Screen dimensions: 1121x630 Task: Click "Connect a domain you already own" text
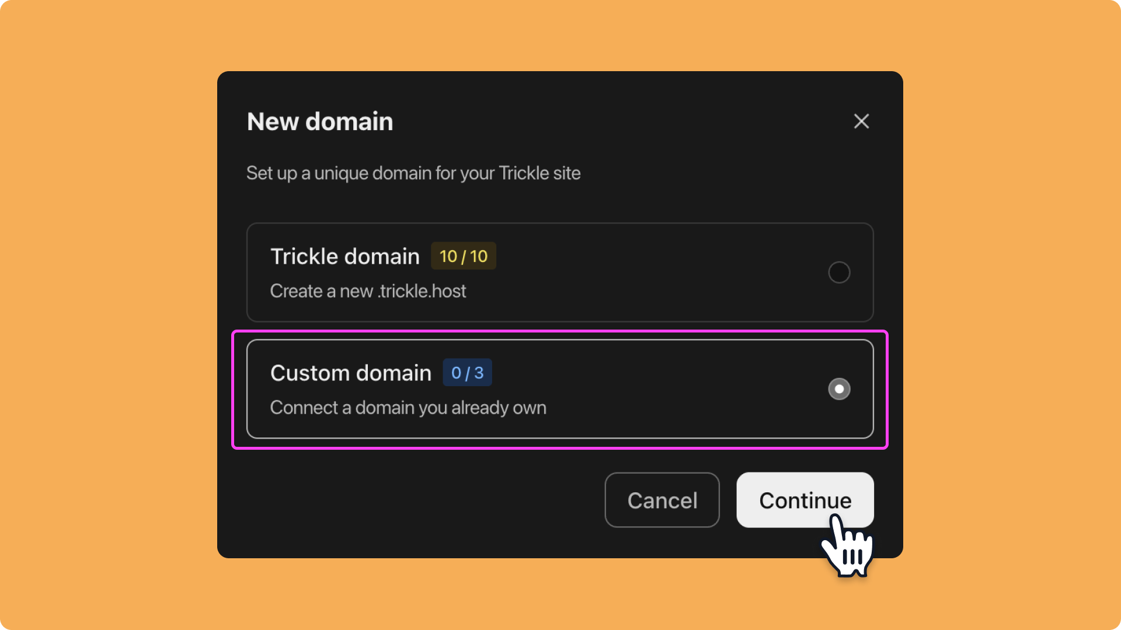408,408
